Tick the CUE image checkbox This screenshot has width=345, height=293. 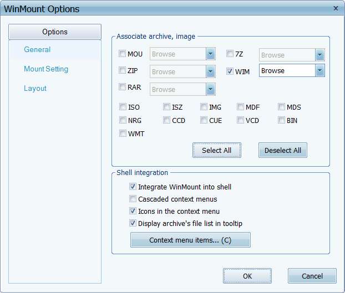click(x=204, y=120)
